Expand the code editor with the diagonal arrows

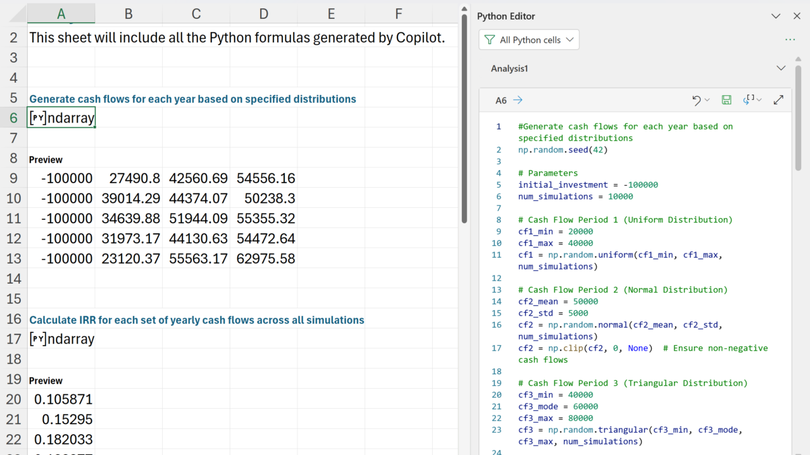[x=779, y=100]
